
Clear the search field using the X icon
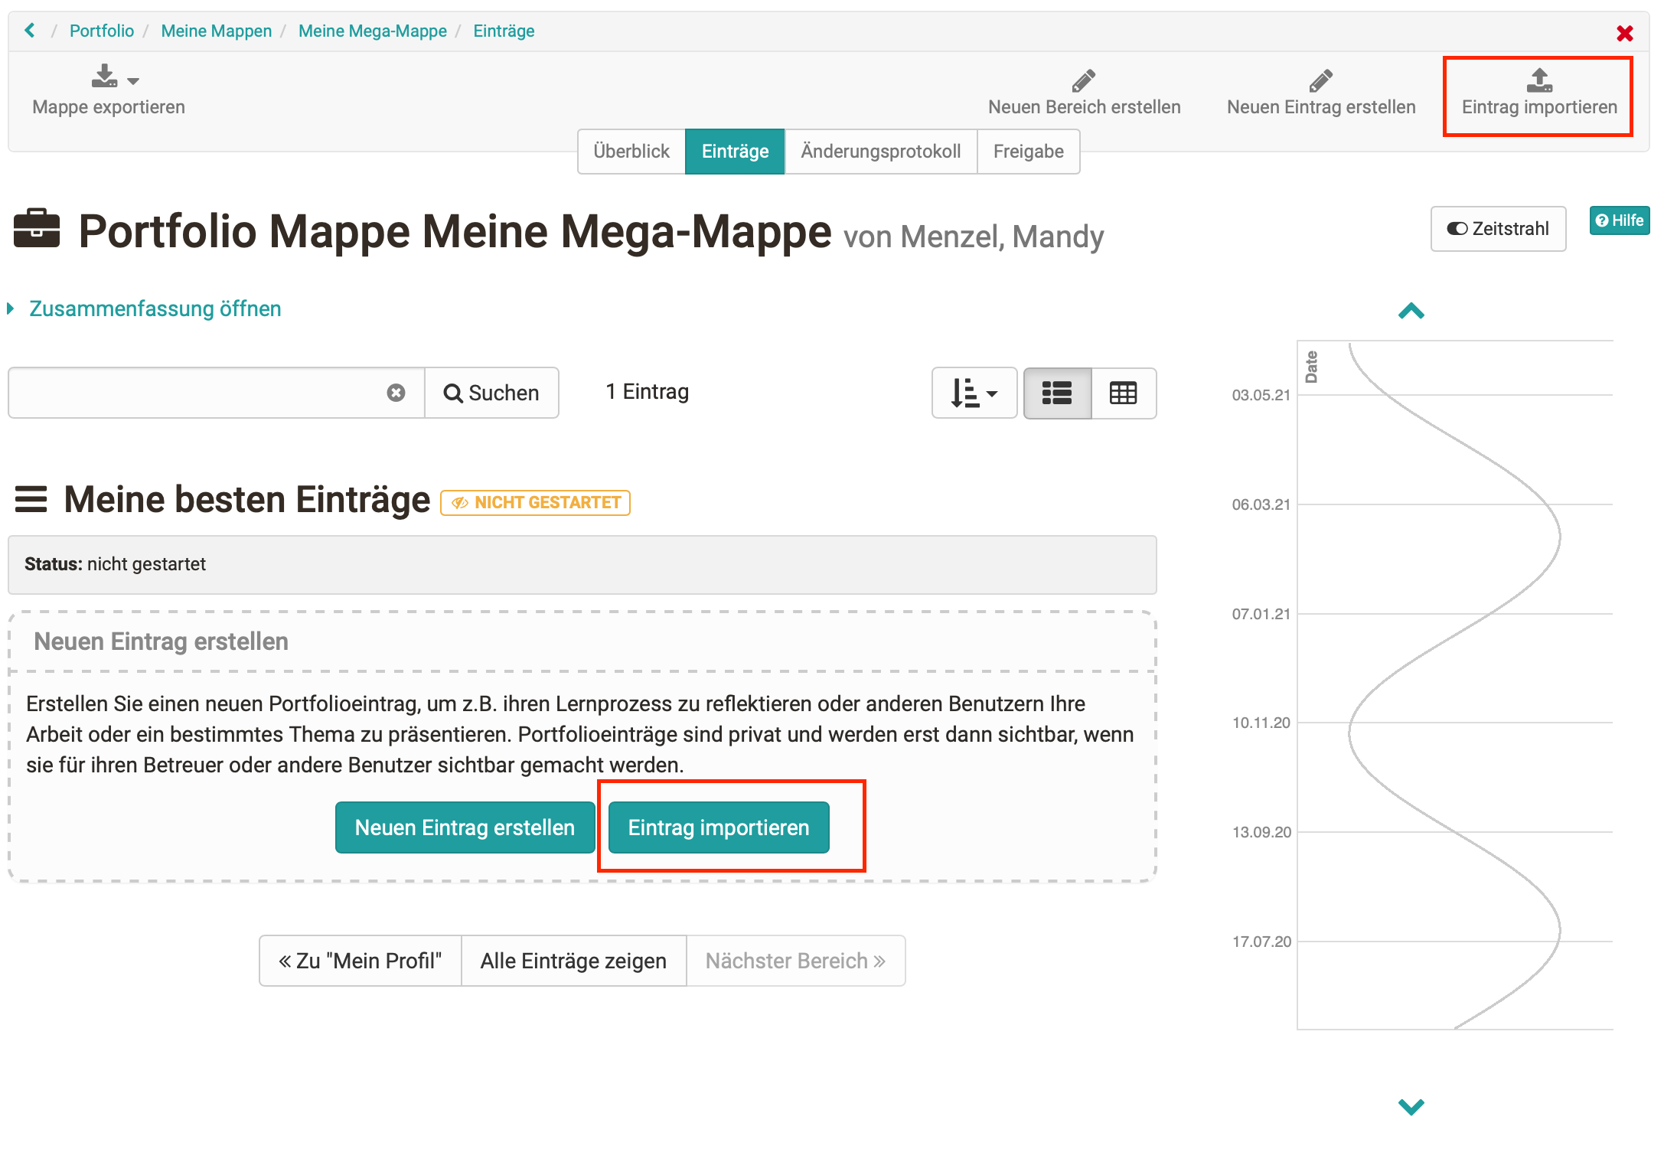click(x=396, y=393)
